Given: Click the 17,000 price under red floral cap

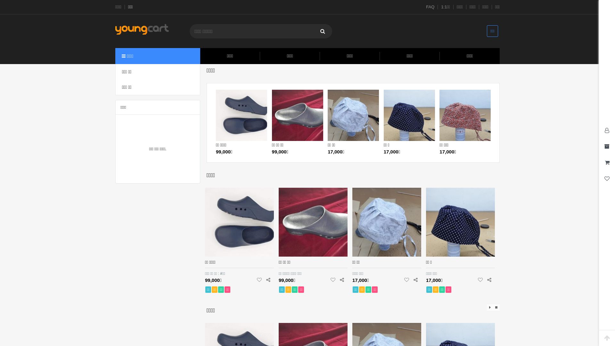Looking at the screenshot, I should [448, 152].
